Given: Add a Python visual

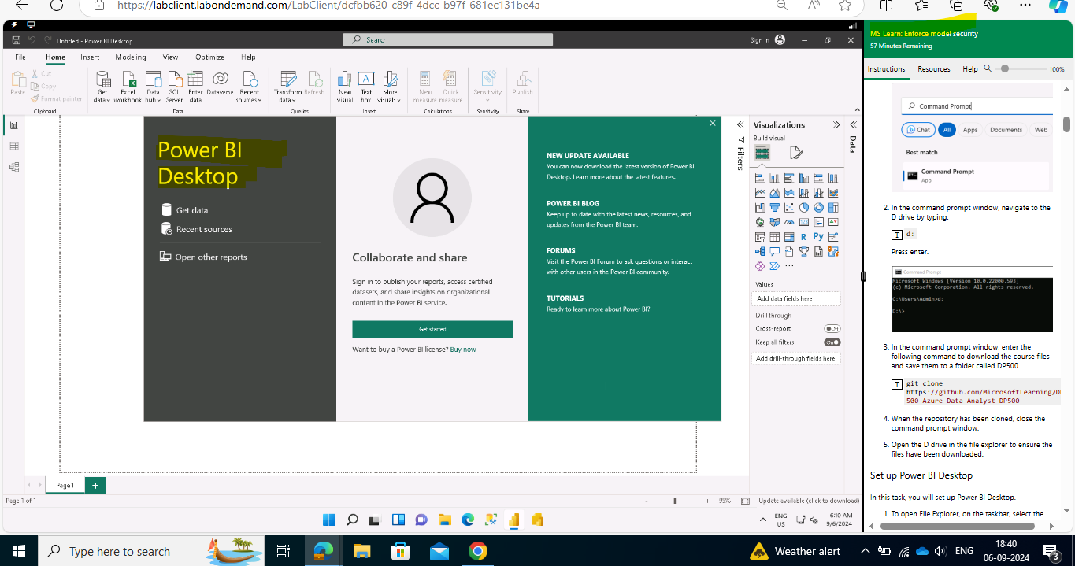Looking at the screenshot, I should [x=819, y=237].
